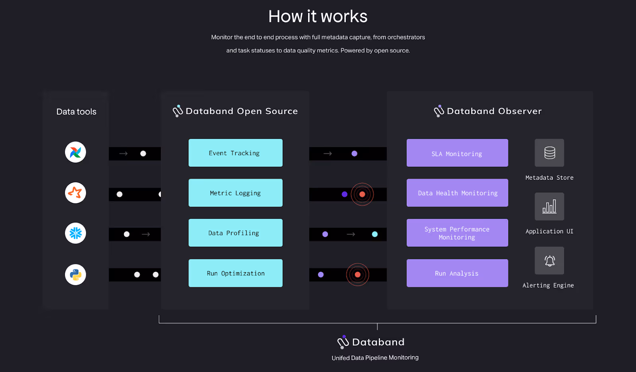This screenshot has width=636, height=372.
Task: Click the arrow right of Data Profiling
Action: 351,234
